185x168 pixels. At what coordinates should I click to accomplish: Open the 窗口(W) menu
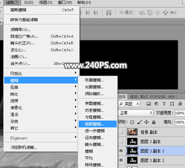click(65, 3)
